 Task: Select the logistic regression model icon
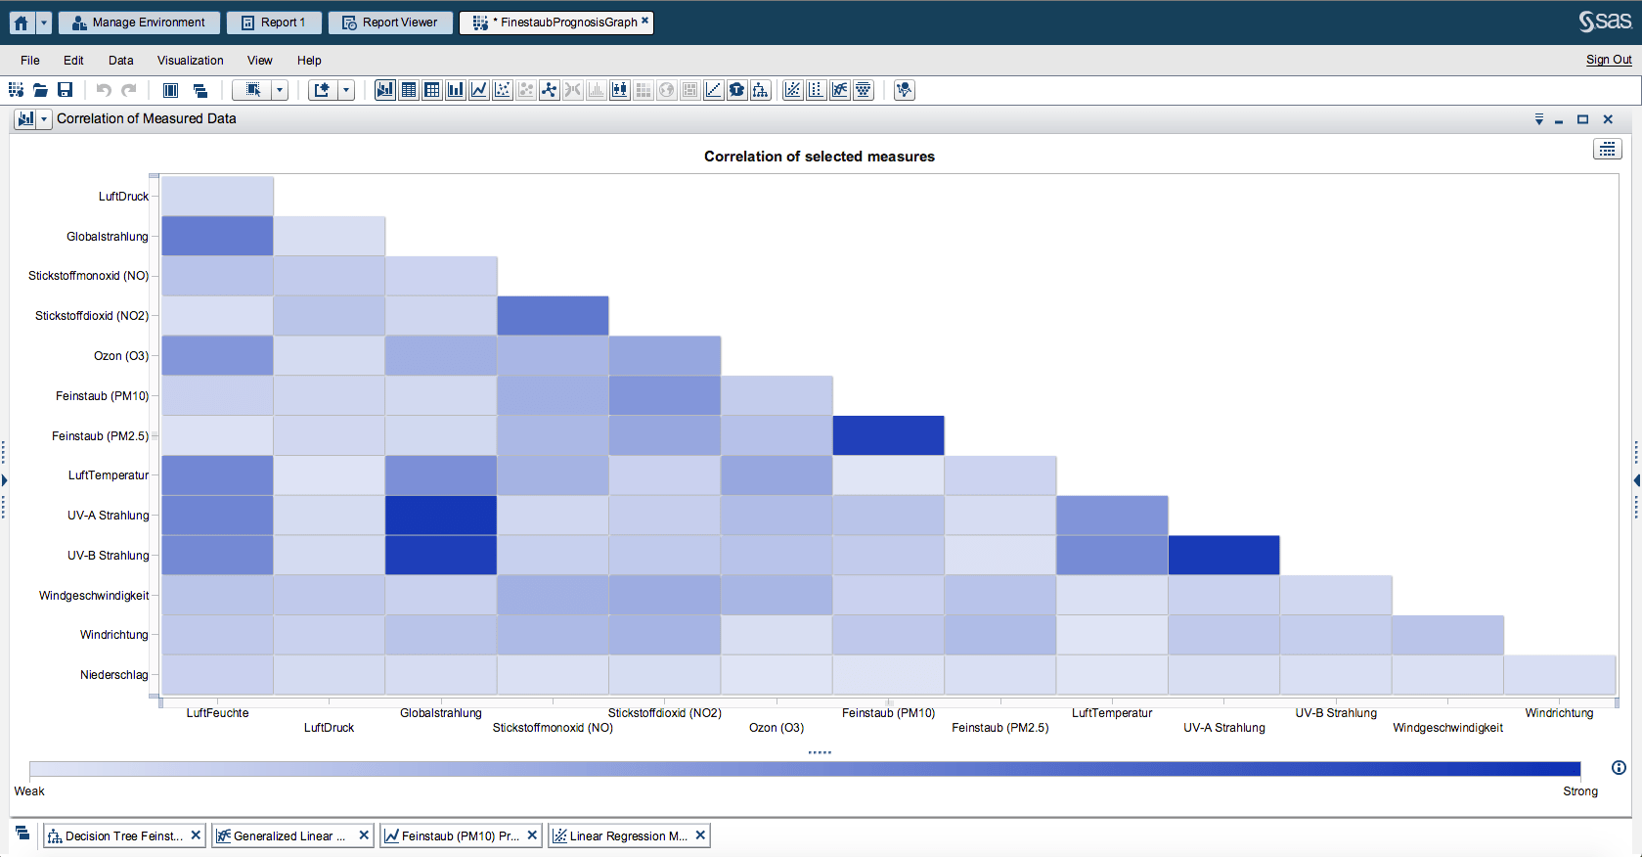coord(817,90)
